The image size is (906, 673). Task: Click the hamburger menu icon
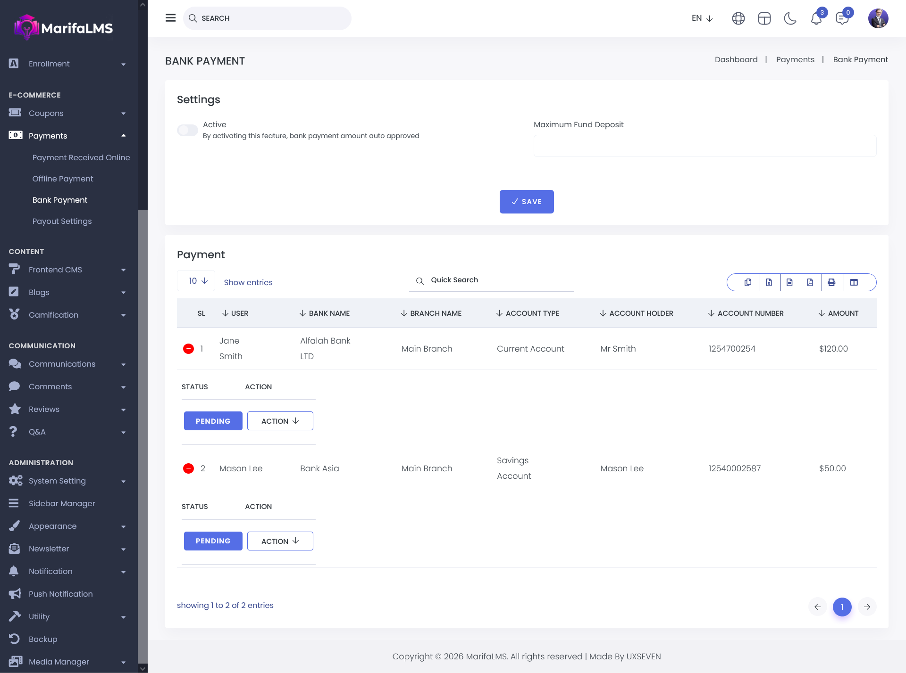click(x=170, y=18)
